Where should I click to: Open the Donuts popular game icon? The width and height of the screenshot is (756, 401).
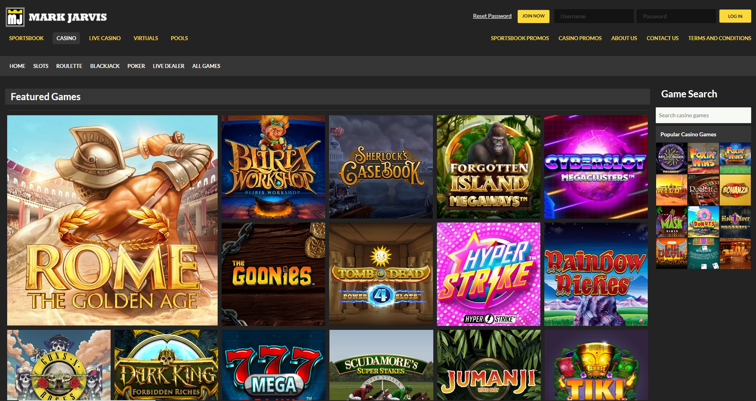click(x=703, y=222)
